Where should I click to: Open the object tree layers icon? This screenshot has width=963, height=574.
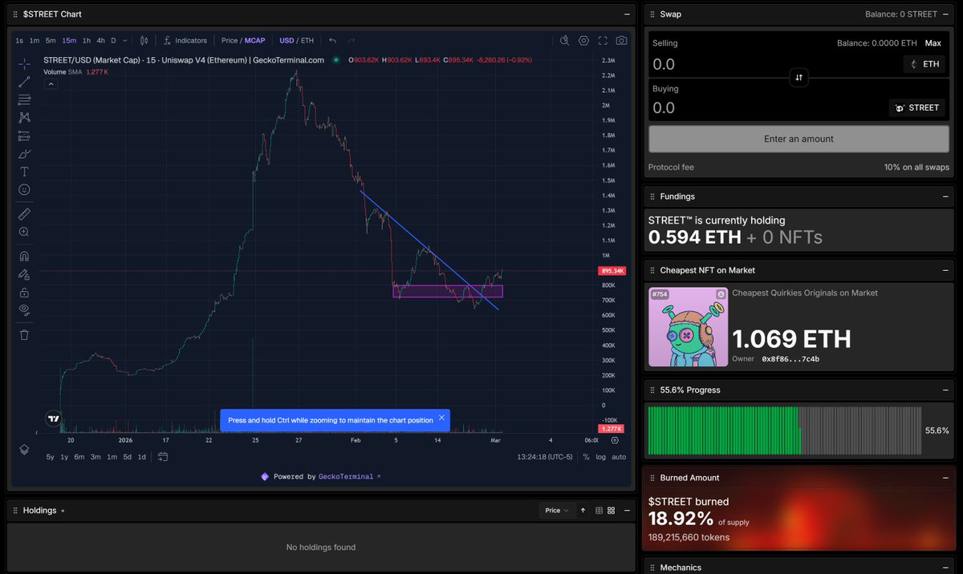pyautogui.click(x=24, y=449)
